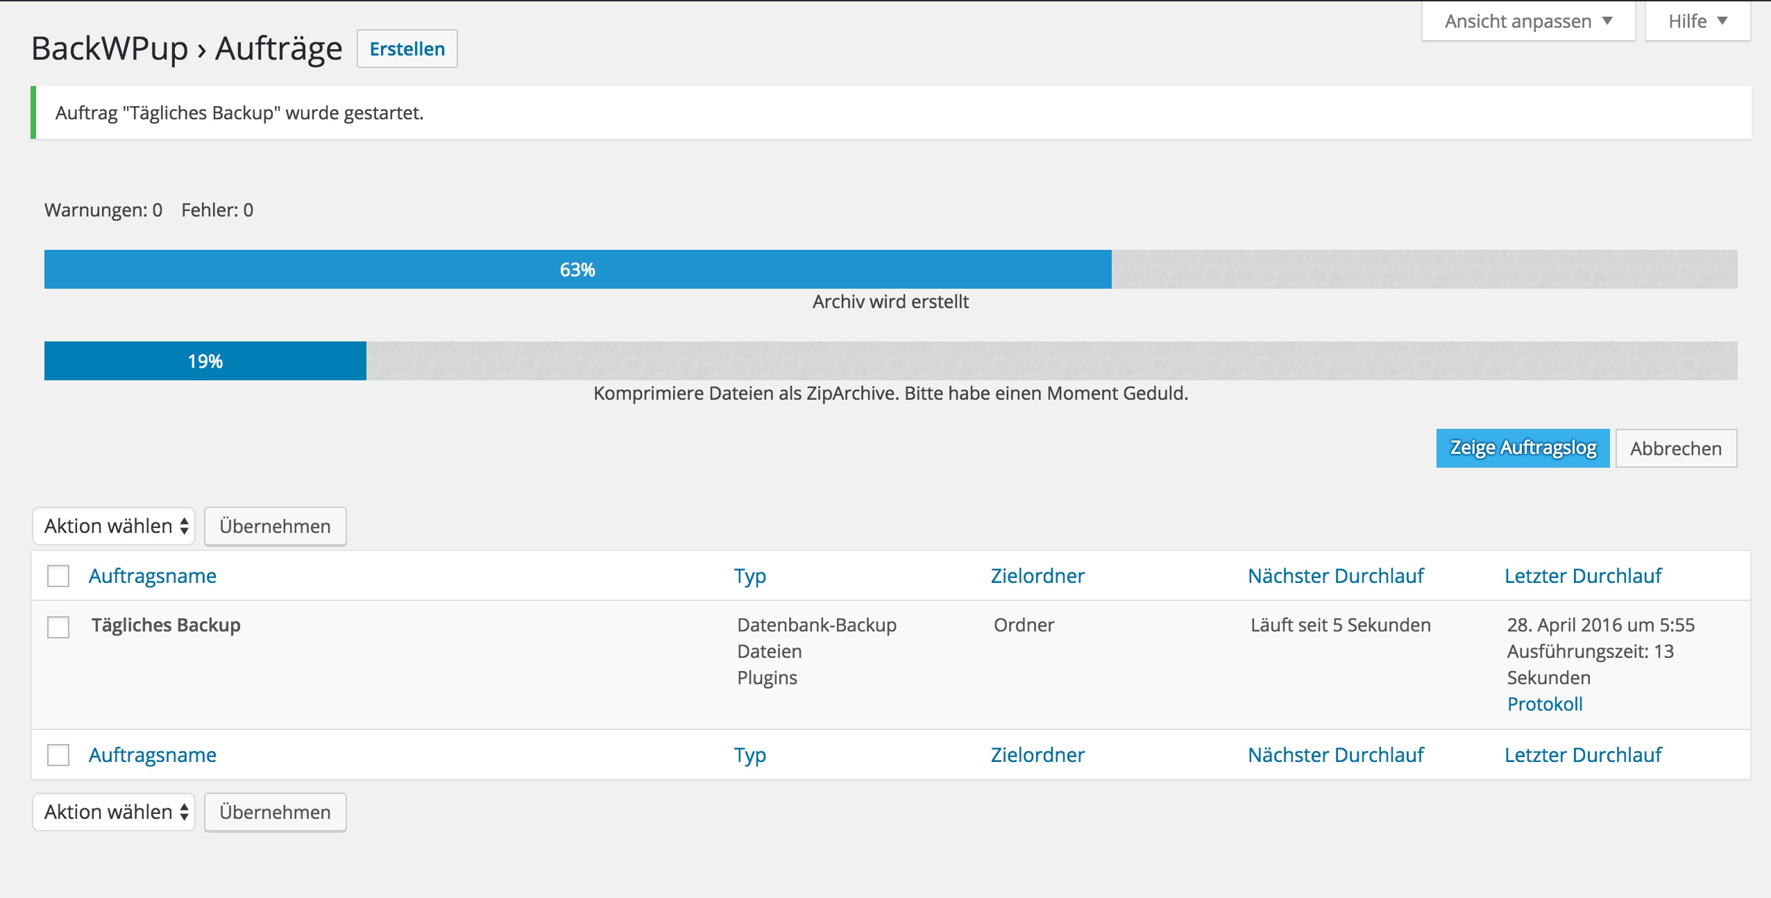Check select-all box in table header
Screen dimensions: 1771x898
click(x=58, y=576)
